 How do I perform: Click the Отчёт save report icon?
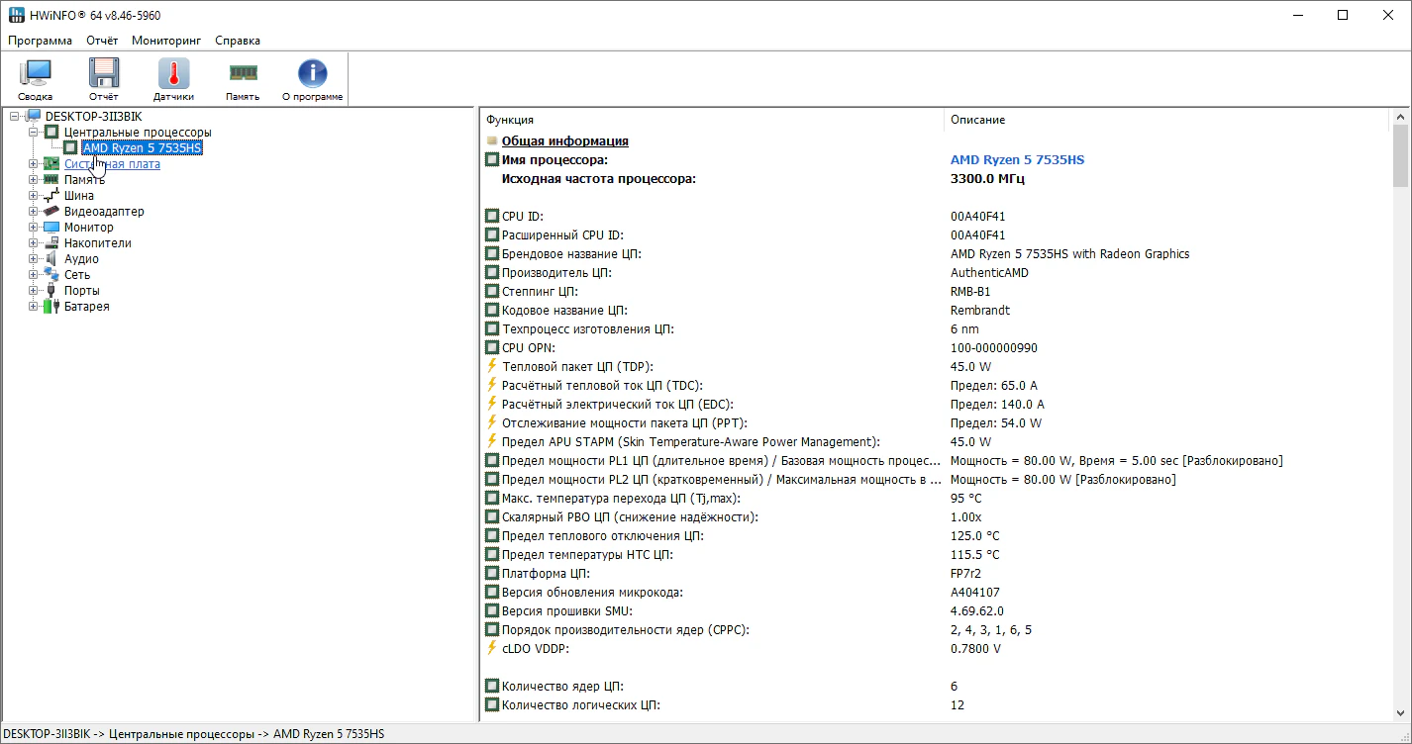click(x=104, y=79)
